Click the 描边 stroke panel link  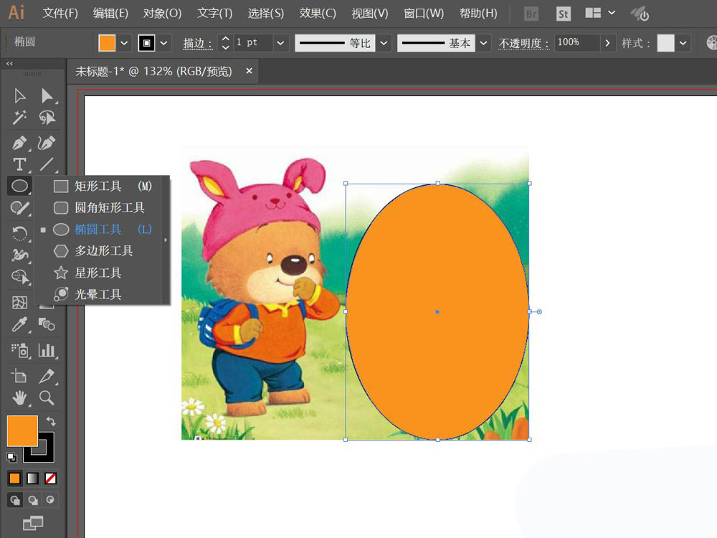click(198, 44)
